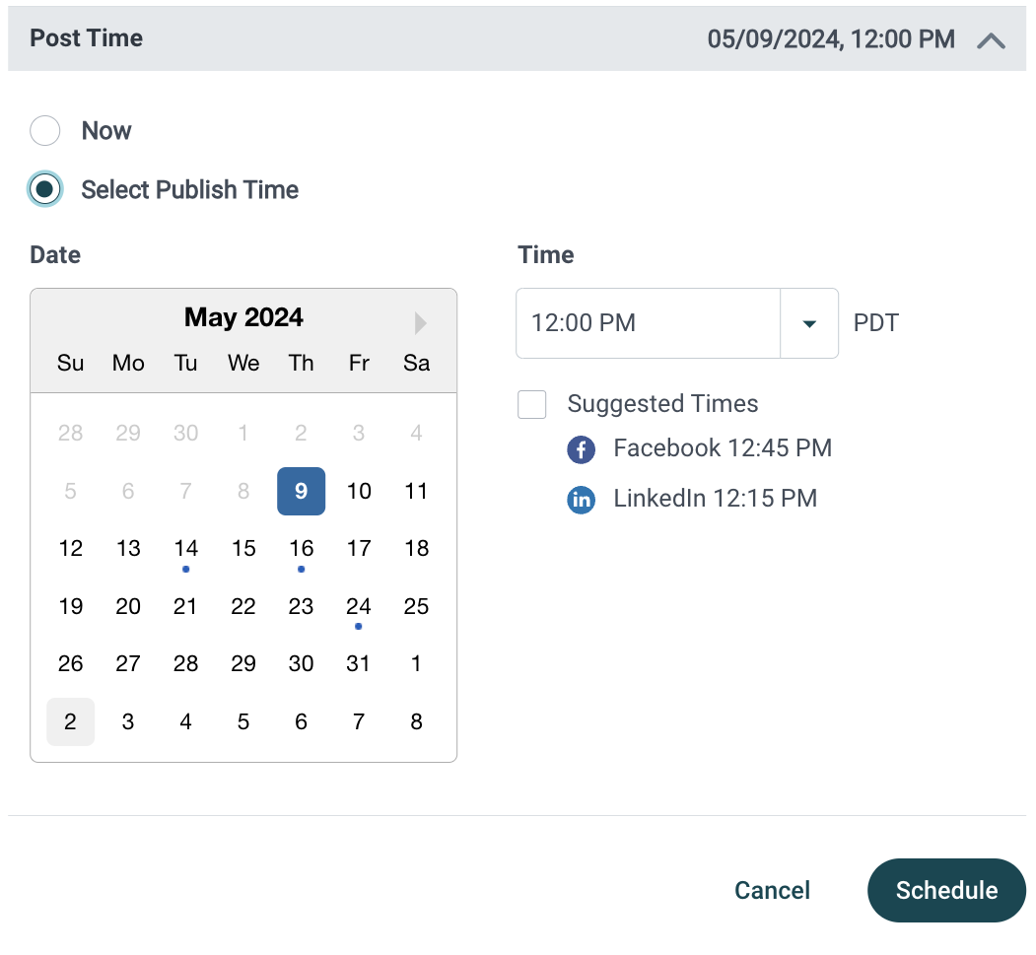This screenshot has width=1036, height=955.
Task: Pick May 30 on calendar
Action: point(302,663)
